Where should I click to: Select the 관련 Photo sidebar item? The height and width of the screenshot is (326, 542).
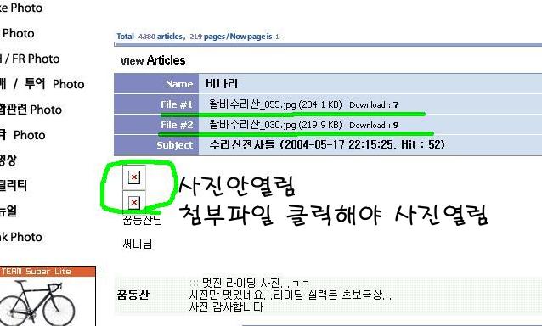pyautogui.click(x=31, y=110)
